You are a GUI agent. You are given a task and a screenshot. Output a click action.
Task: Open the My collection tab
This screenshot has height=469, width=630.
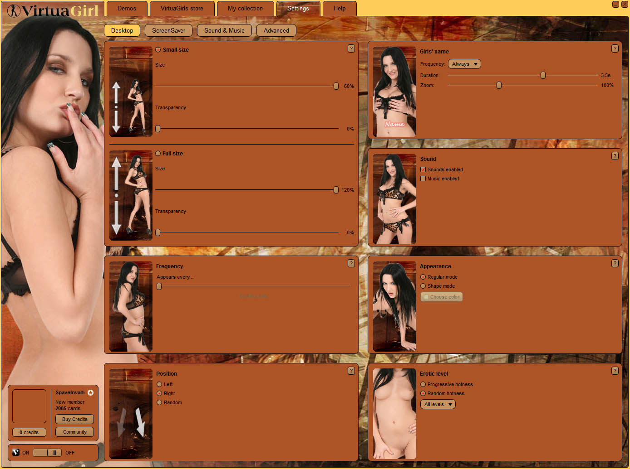click(245, 9)
